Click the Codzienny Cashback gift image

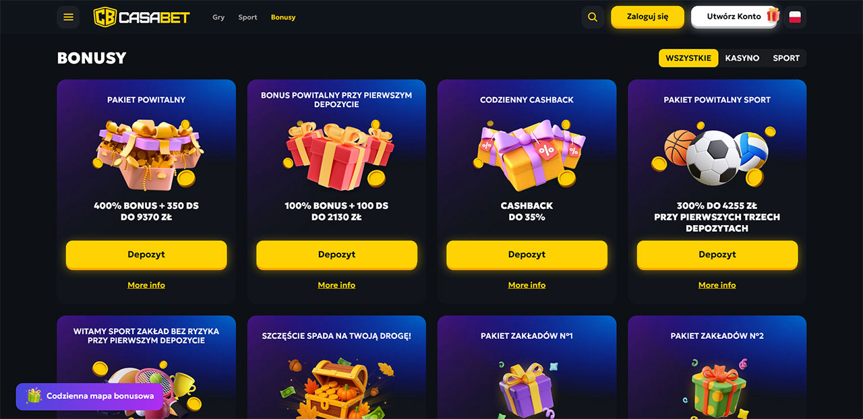pos(528,155)
